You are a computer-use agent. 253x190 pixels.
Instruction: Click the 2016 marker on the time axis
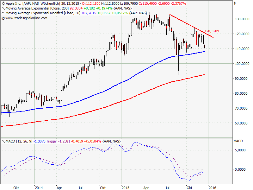(x=212, y=187)
